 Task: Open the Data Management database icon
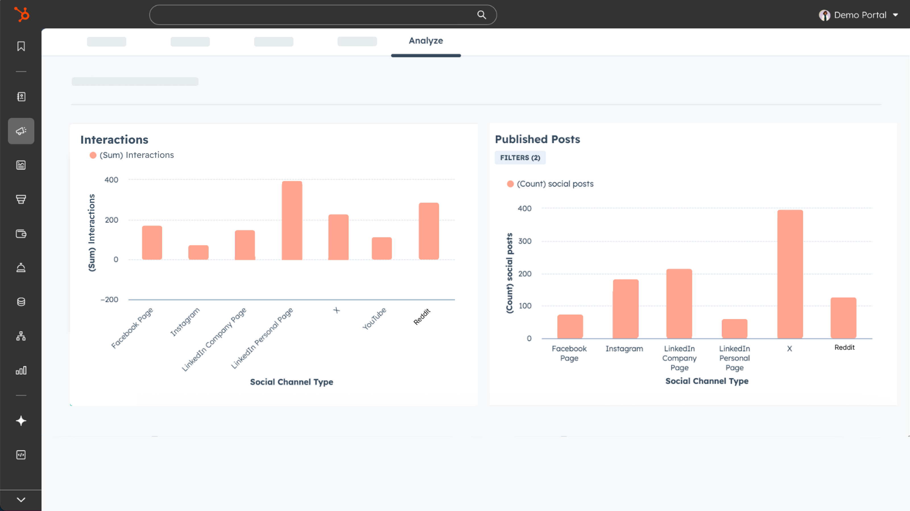[21, 302]
